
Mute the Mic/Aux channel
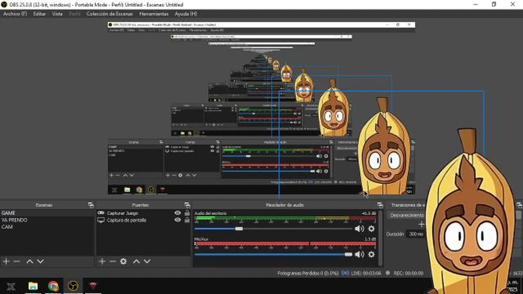point(359,254)
